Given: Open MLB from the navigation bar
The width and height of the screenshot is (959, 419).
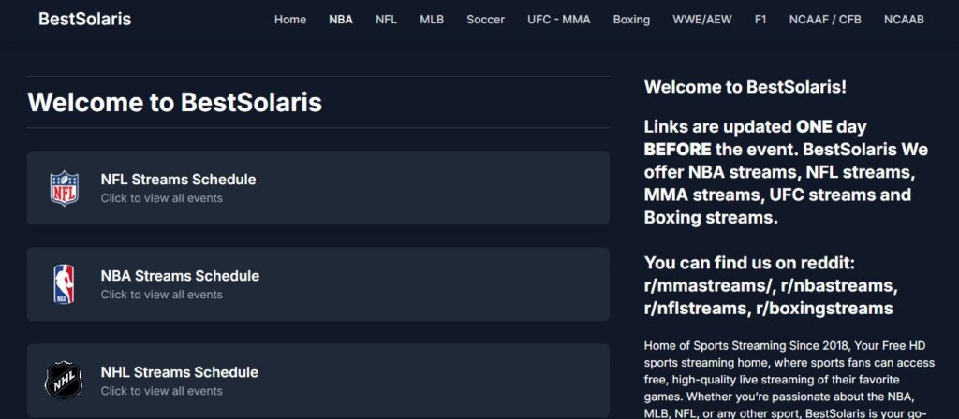Looking at the screenshot, I should [x=432, y=20].
